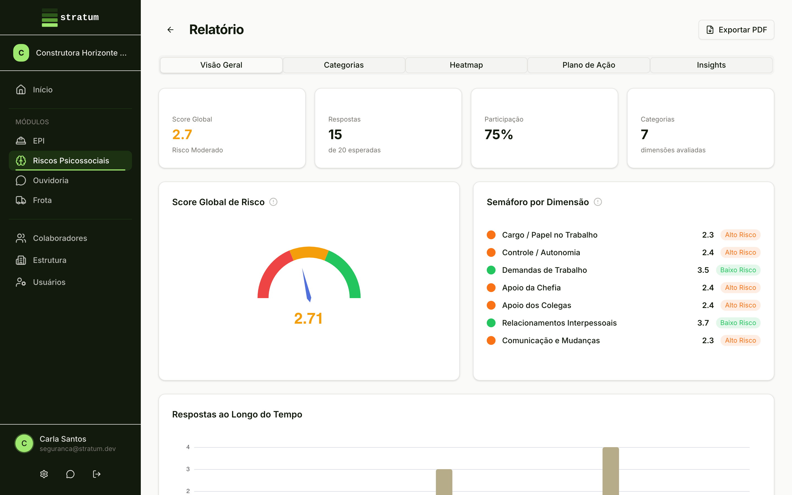
Task: Go to Usuários page
Action: 70,282
